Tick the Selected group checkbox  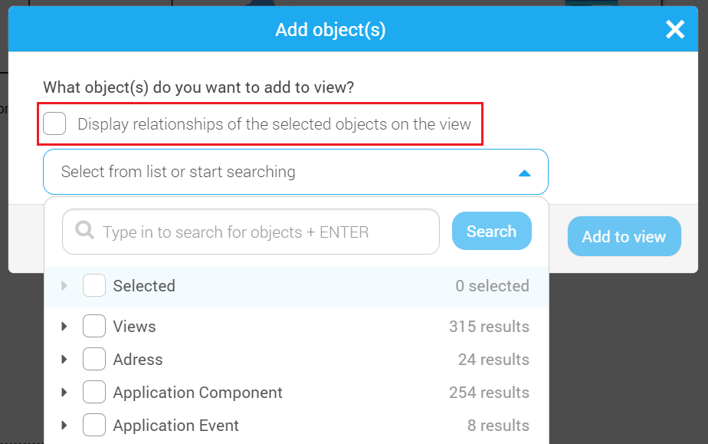[94, 285]
